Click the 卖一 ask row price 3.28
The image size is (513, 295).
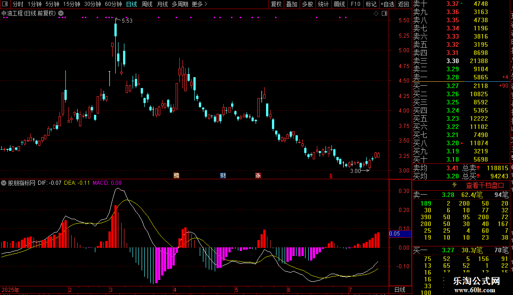coord(453,77)
